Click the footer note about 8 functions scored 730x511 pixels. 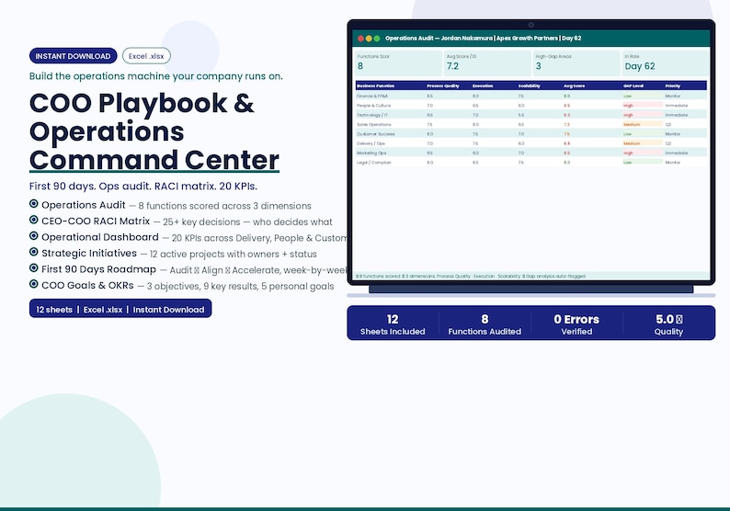470,276
